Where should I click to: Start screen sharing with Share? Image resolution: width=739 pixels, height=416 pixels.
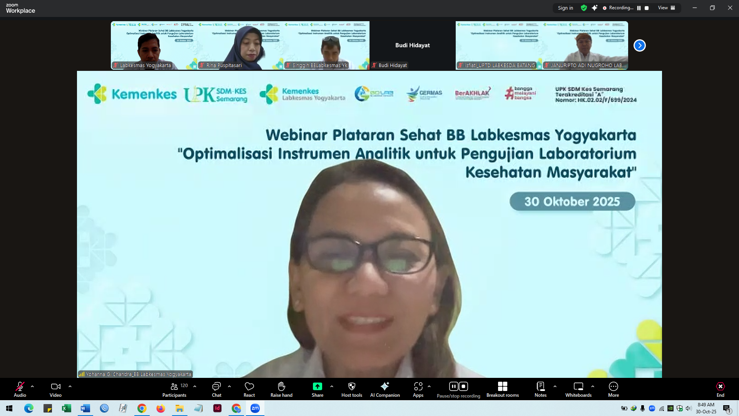[x=318, y=389]
